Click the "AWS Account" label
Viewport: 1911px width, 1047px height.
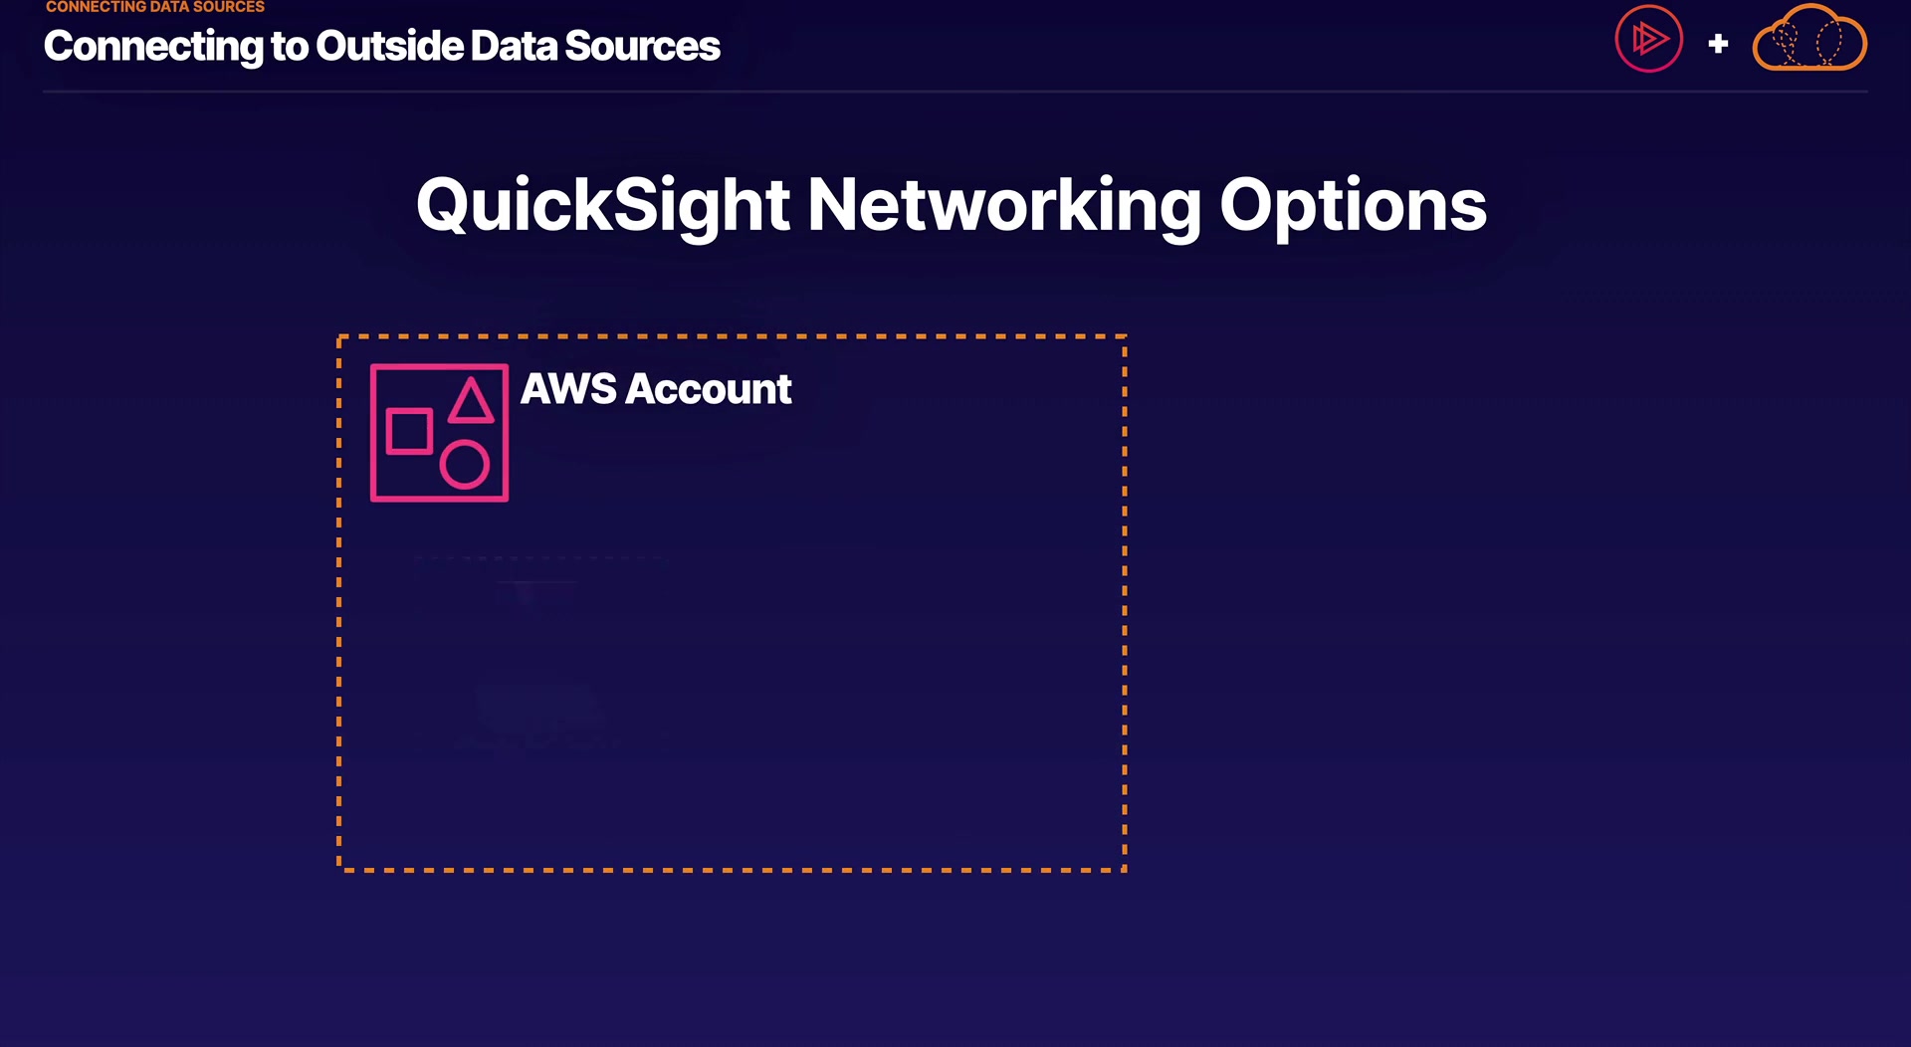(x=656, y=389)
